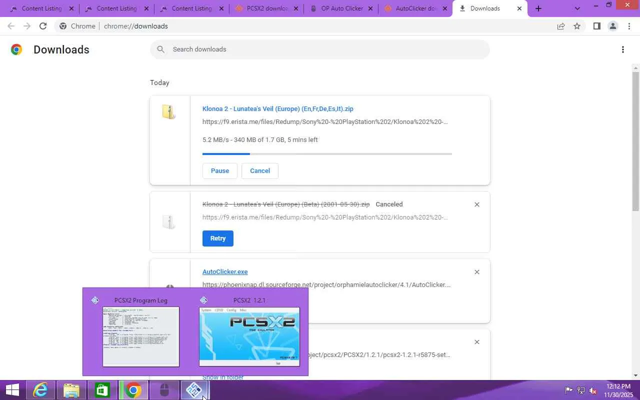The width and height of the screenshot is (640, 400).
Task: Click the Chrome taskbar icon
Action: pyautogui.click(x=133, y=390)
